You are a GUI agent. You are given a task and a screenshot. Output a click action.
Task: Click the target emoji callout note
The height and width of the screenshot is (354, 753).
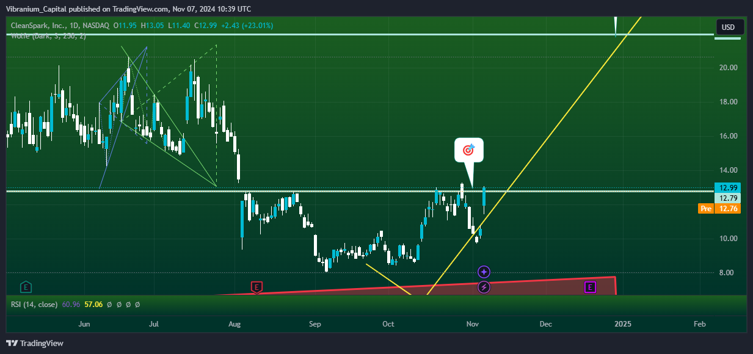point(468,150)
